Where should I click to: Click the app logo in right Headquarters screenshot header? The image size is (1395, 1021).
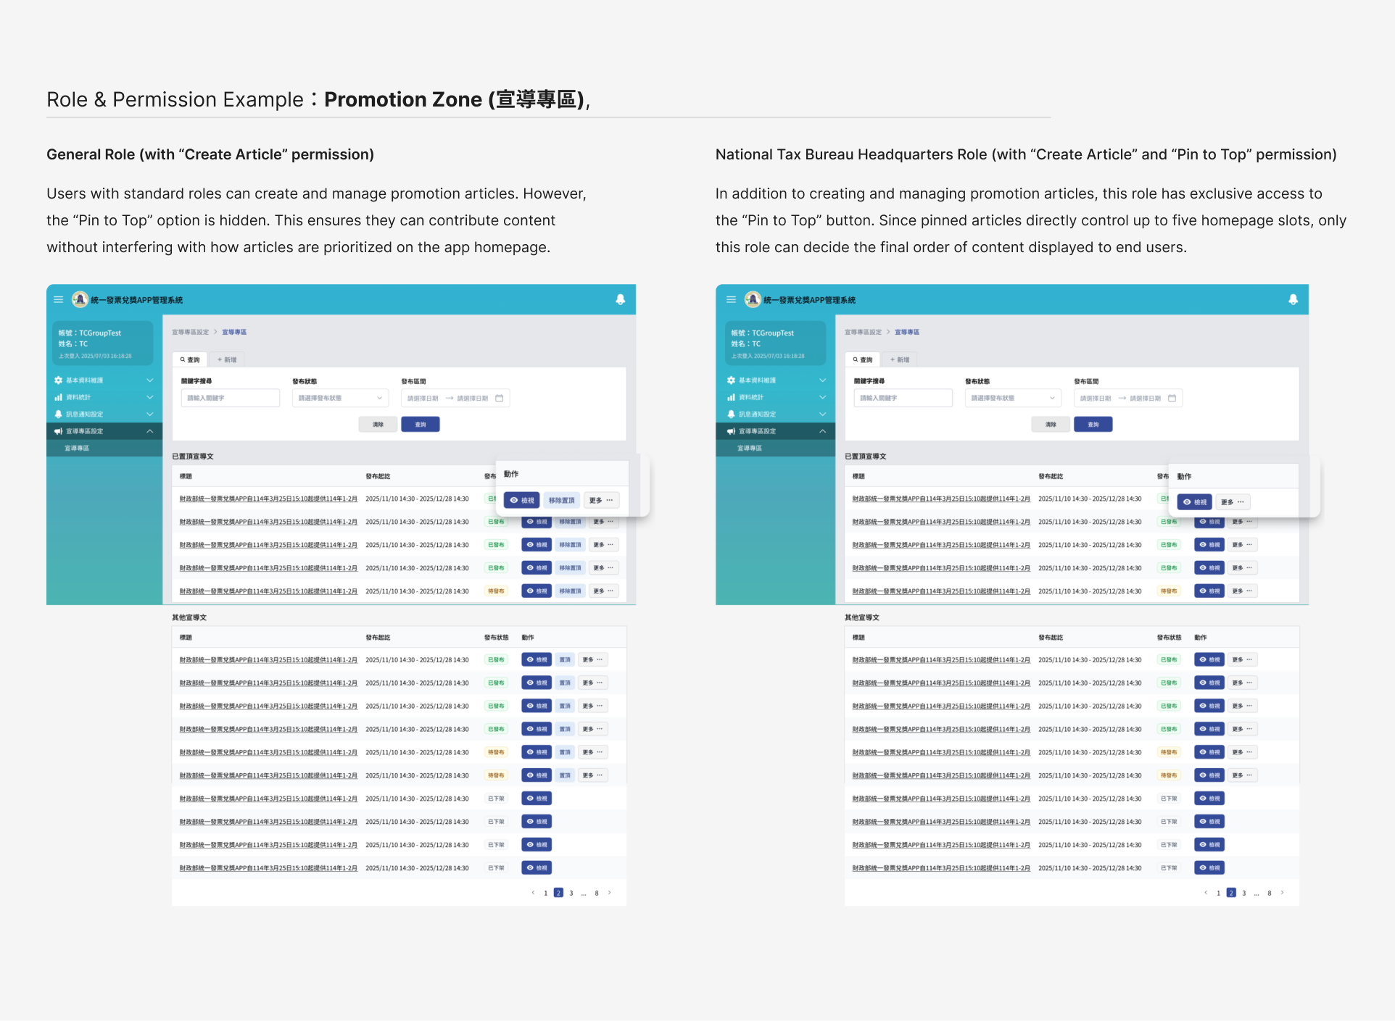click(753, 299)
